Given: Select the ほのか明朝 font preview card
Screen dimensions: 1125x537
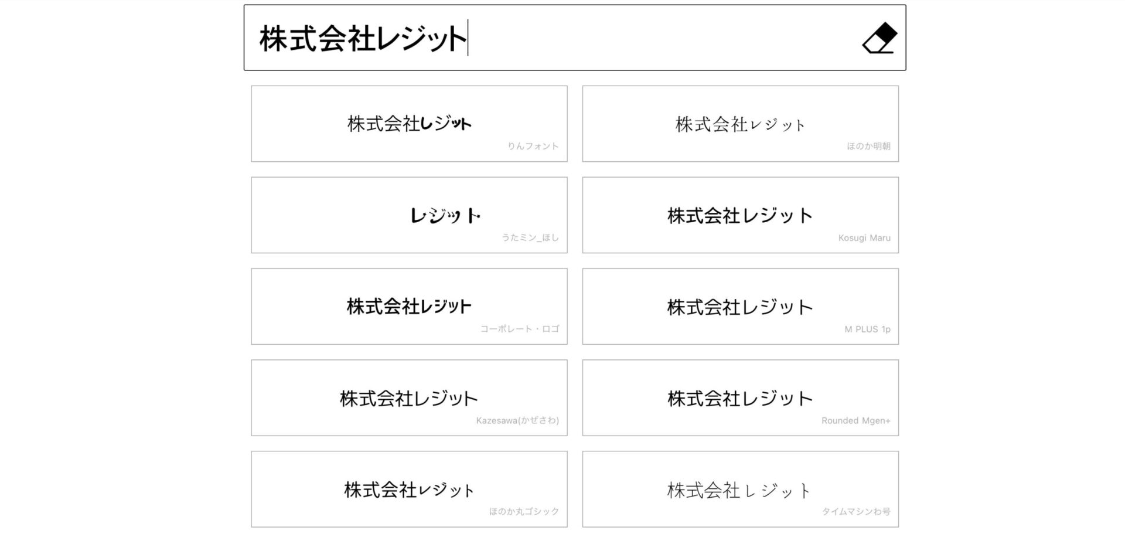Looking at the screenshot, I should coord(740,124).
